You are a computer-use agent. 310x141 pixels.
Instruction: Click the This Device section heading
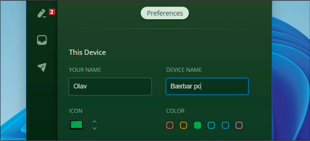(87, 53)
